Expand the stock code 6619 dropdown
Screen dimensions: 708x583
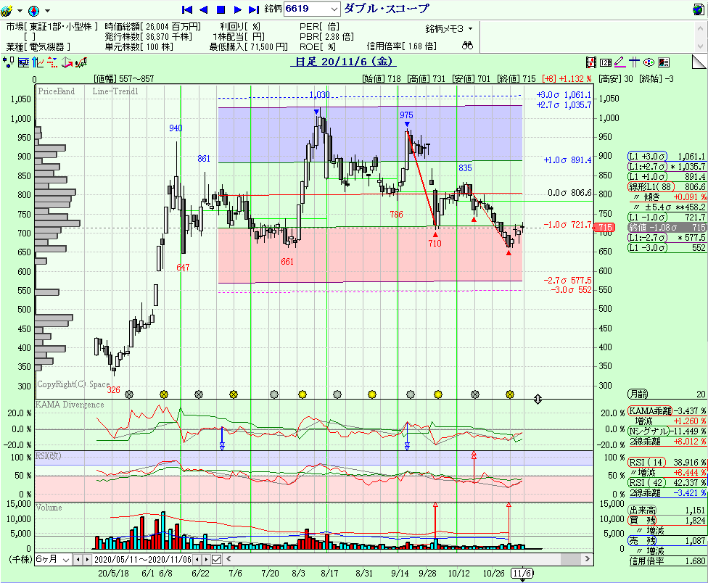click(x=334, y=9)
